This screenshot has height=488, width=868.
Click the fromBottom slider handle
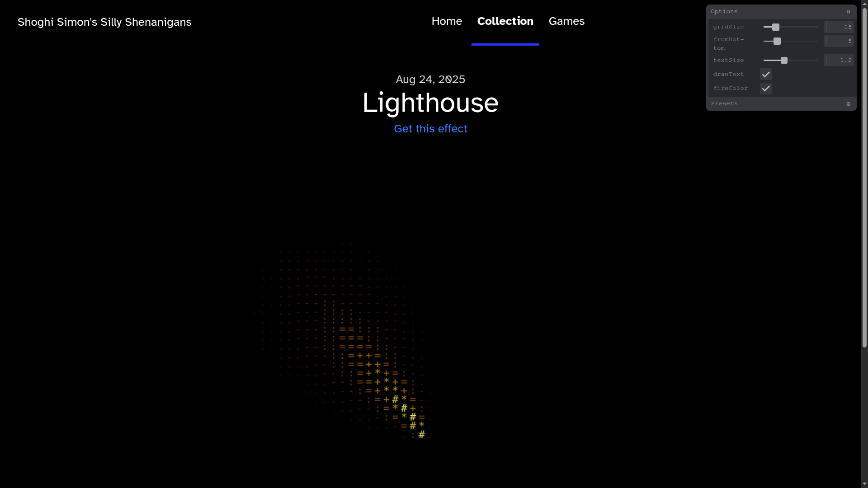tap(777, 41)
